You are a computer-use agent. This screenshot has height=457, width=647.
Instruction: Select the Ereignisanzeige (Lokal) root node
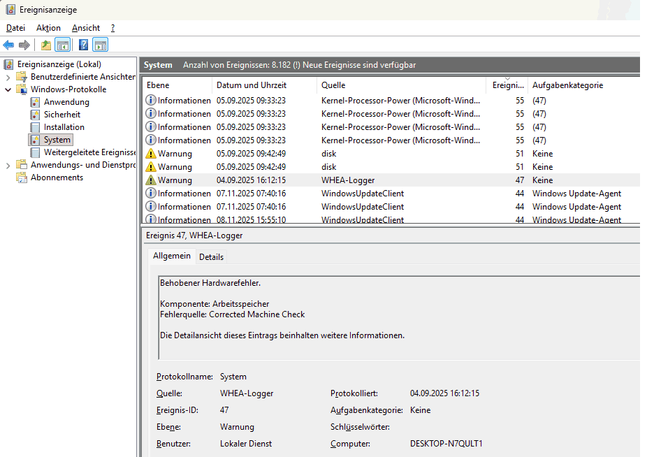tap(59, 64)
